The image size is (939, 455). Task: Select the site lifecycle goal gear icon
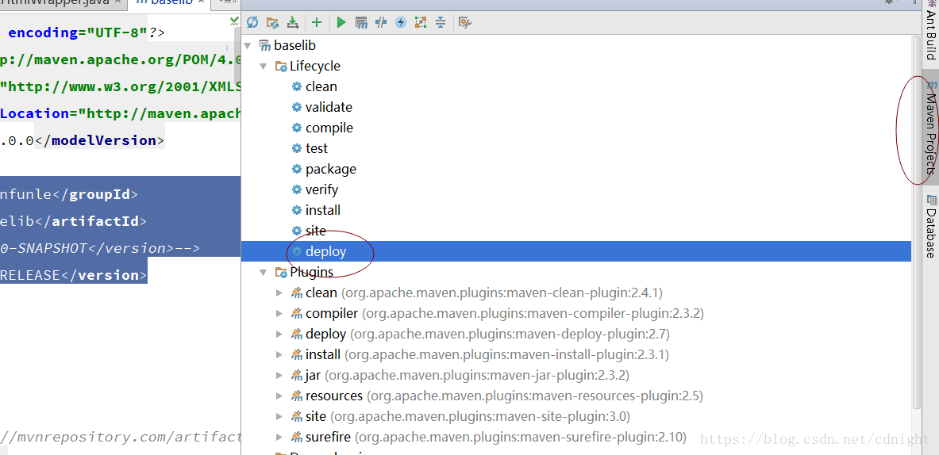(x=296, y=231)
